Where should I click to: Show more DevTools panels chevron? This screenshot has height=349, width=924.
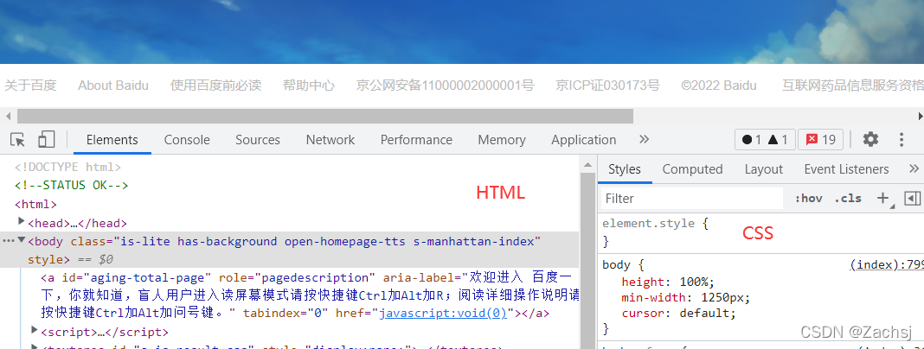[644, 139]
